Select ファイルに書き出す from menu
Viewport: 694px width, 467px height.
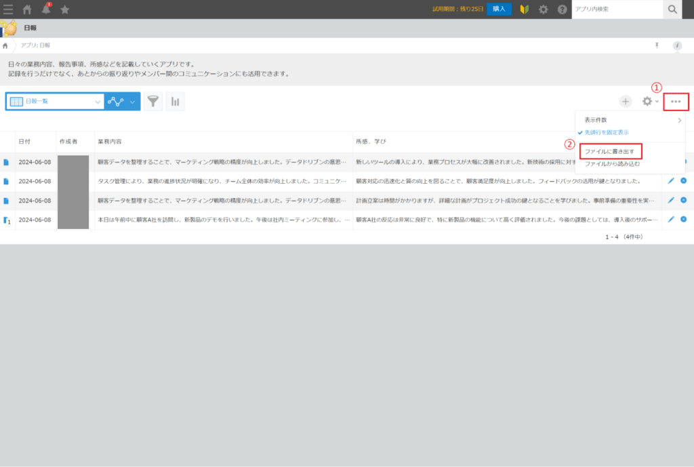tap(609, 151)
